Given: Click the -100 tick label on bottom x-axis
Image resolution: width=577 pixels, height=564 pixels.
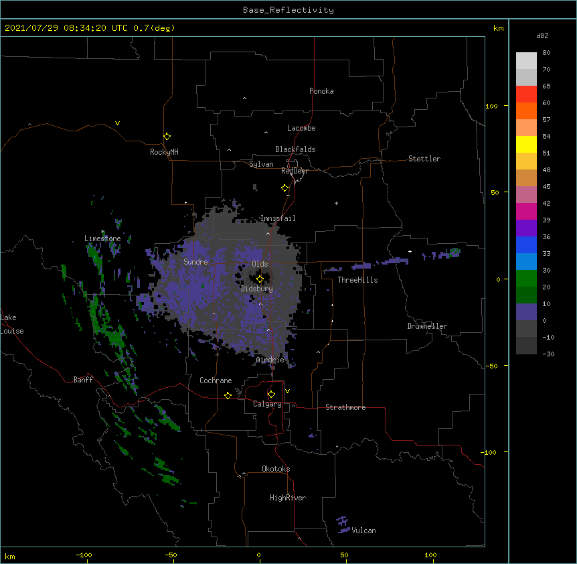Looking at the screenshot, I should coord(84,555).
